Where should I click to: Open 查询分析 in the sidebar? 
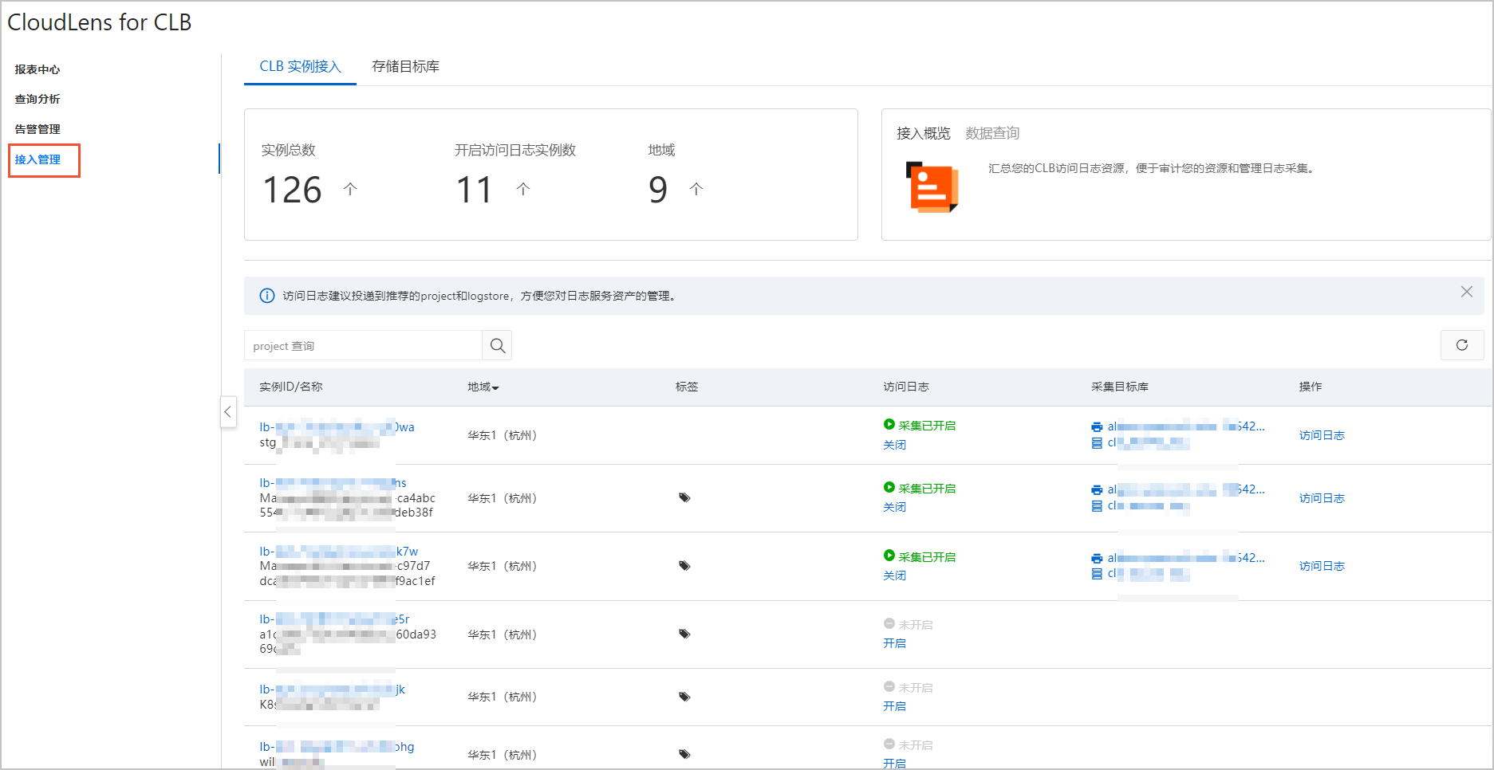click(x=37, y=99)
